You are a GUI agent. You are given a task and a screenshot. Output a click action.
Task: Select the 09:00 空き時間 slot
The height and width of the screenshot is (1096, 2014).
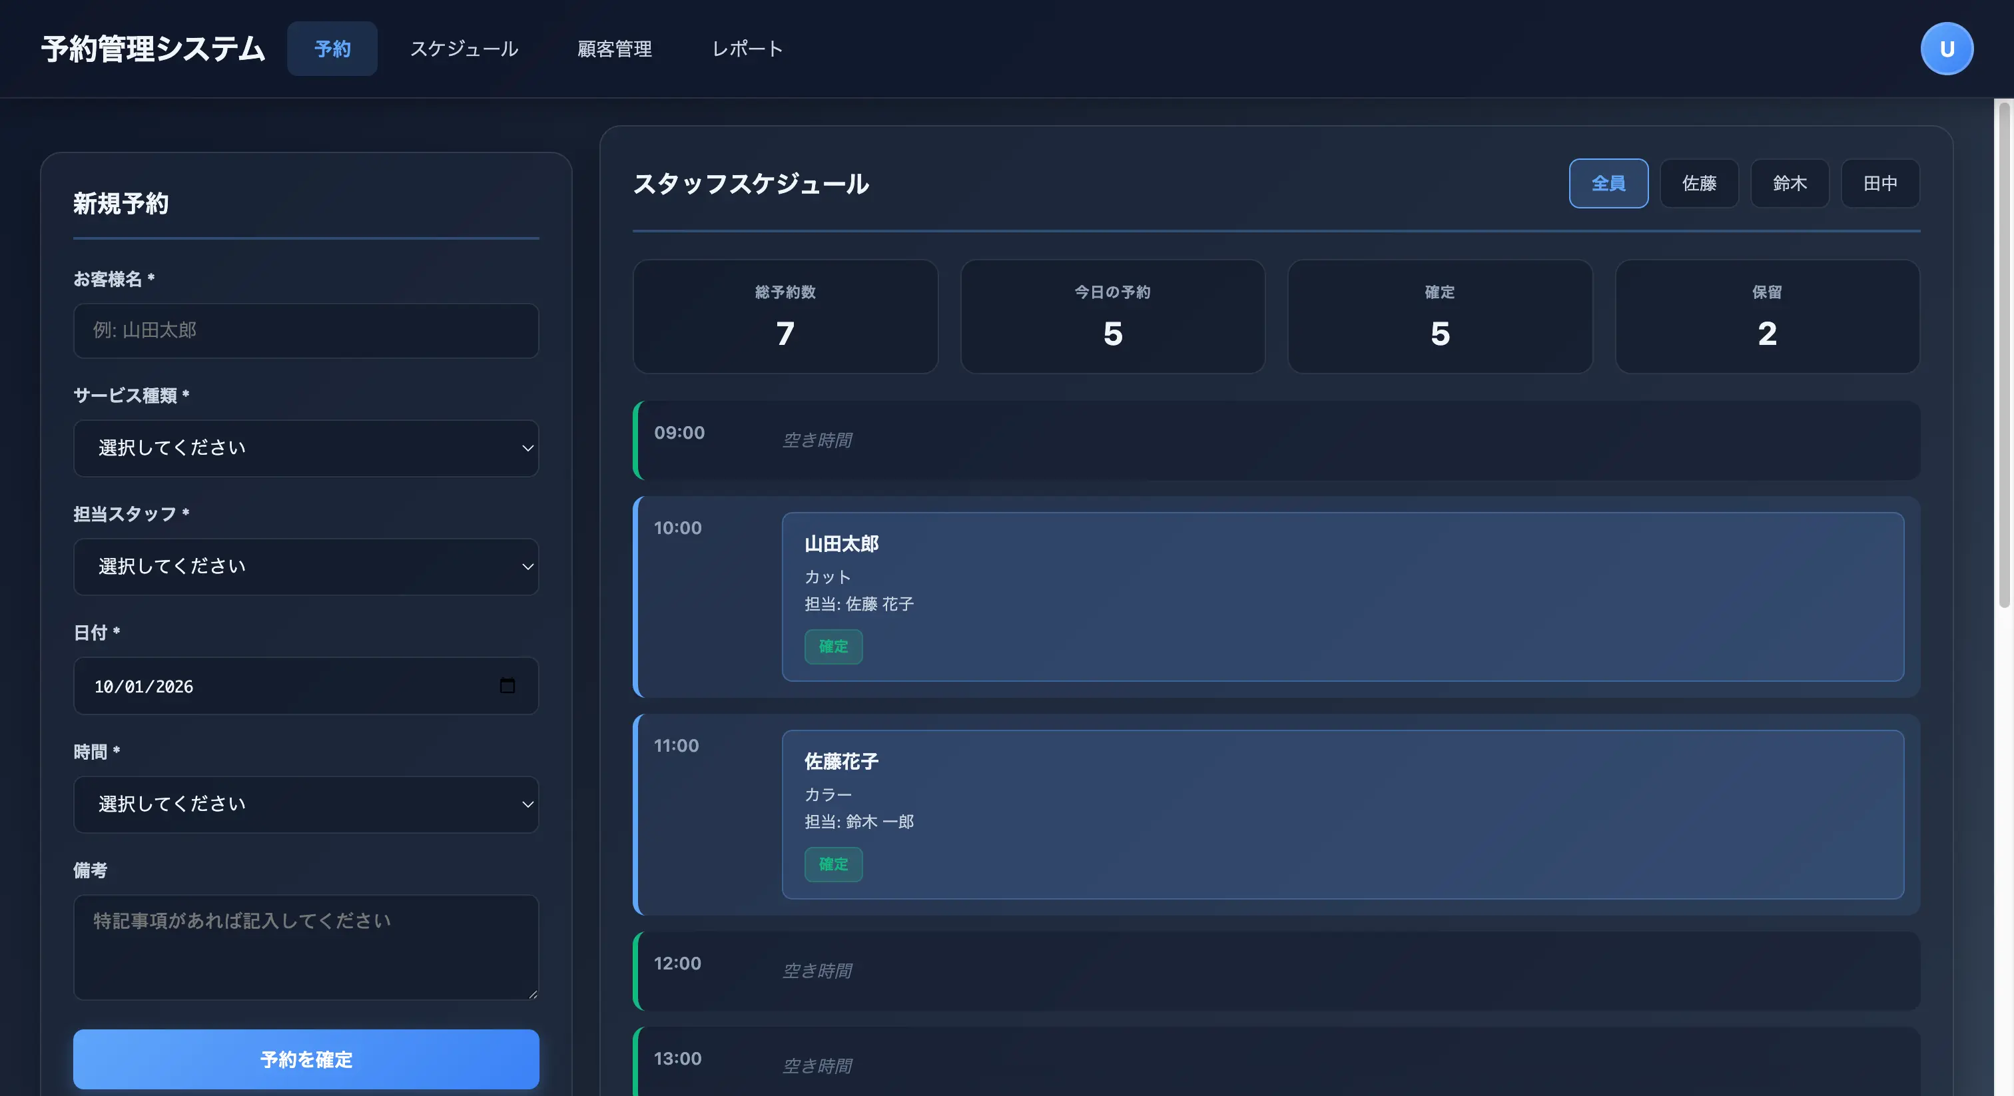click(x=1276, y=440)
